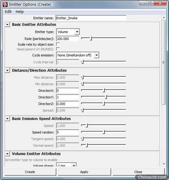This screenshot has width=169, height=180.
Task: Click the Tangent speed value field
Action: [68, 139]
